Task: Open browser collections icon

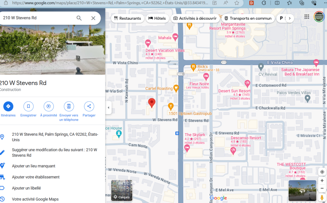Action: point(301,3)
